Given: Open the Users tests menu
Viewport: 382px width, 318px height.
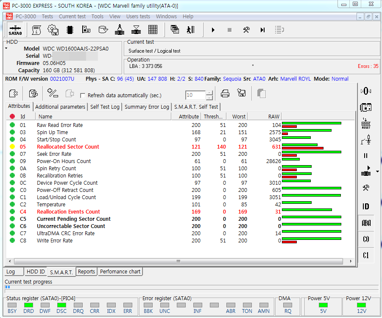Looking at the screenshot, I should pos(138,17).
